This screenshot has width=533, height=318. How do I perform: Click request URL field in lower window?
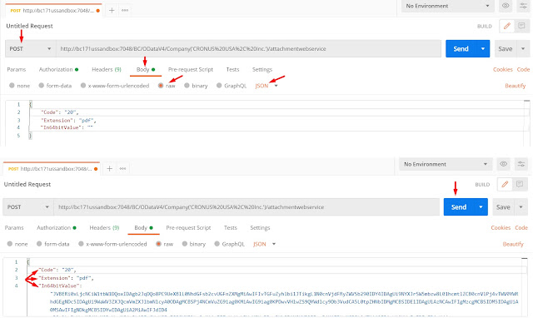coord(247,207)
